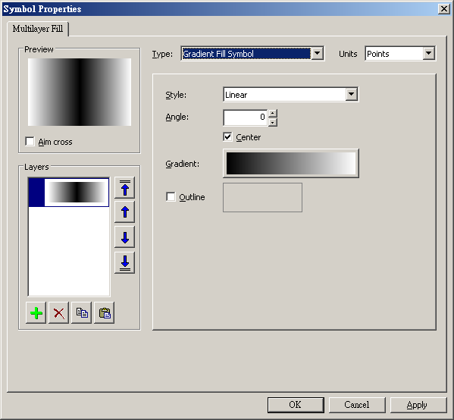Select the gradient layer in Layers list

(69, 193)
